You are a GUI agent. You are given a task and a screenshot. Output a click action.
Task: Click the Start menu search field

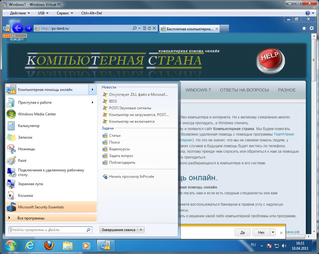[x=51, y=230]
